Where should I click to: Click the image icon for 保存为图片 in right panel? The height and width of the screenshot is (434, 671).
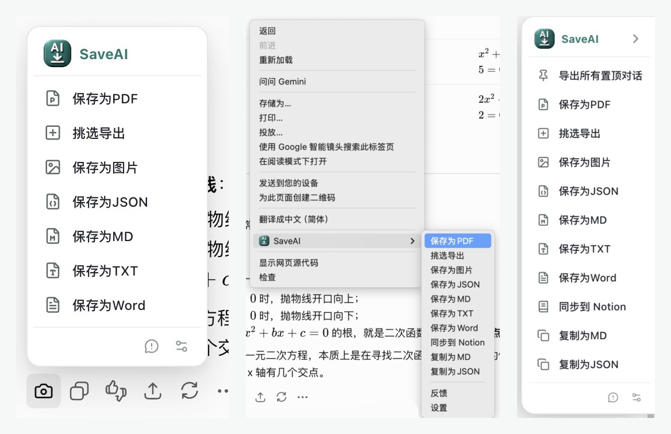pyautogui.click(x=543, y=162)
